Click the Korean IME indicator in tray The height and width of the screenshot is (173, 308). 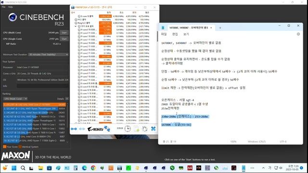coord(269,168)
